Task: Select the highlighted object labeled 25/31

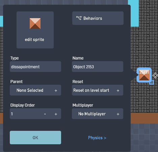Action: (x=144, y=75)
